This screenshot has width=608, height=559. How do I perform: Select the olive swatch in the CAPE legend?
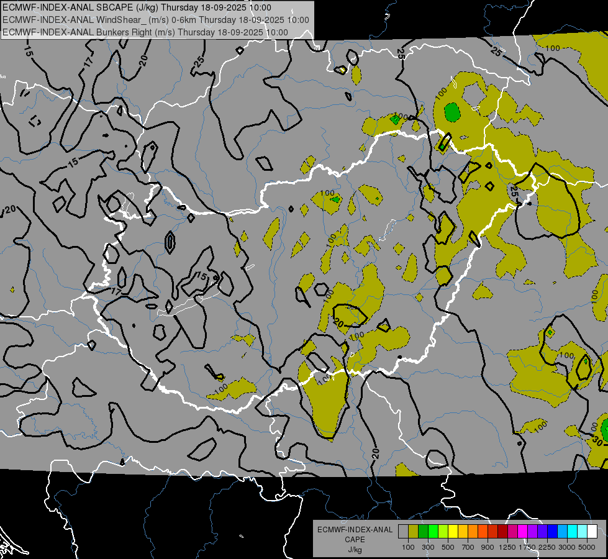click(x=413, y=532)
